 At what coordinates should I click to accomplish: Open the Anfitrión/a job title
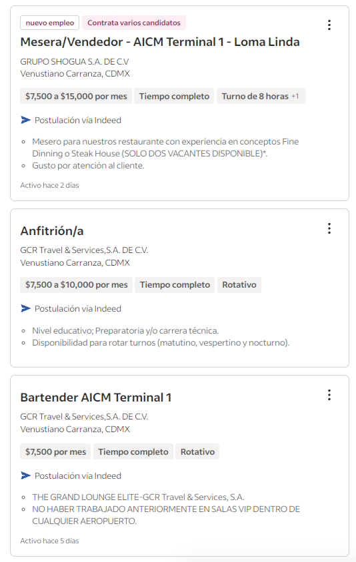tap(52, 231)
